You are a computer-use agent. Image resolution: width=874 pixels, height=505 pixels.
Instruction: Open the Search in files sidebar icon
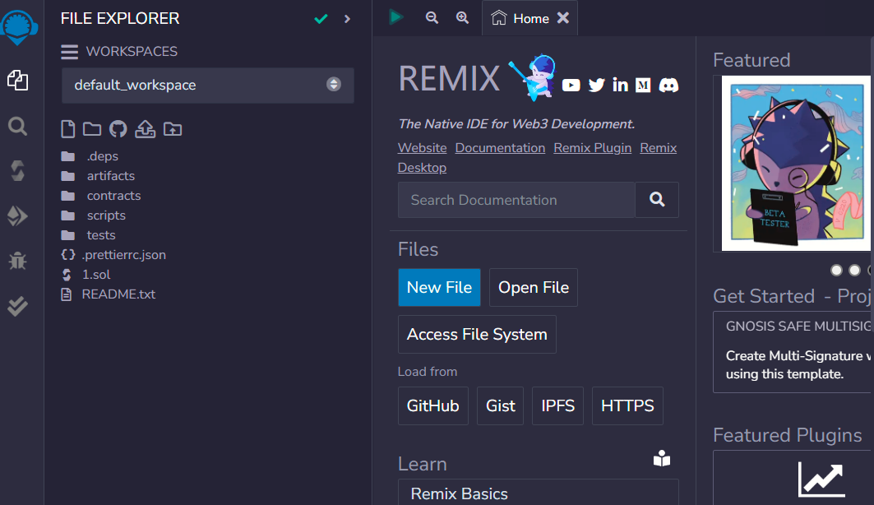click(18, 126)
